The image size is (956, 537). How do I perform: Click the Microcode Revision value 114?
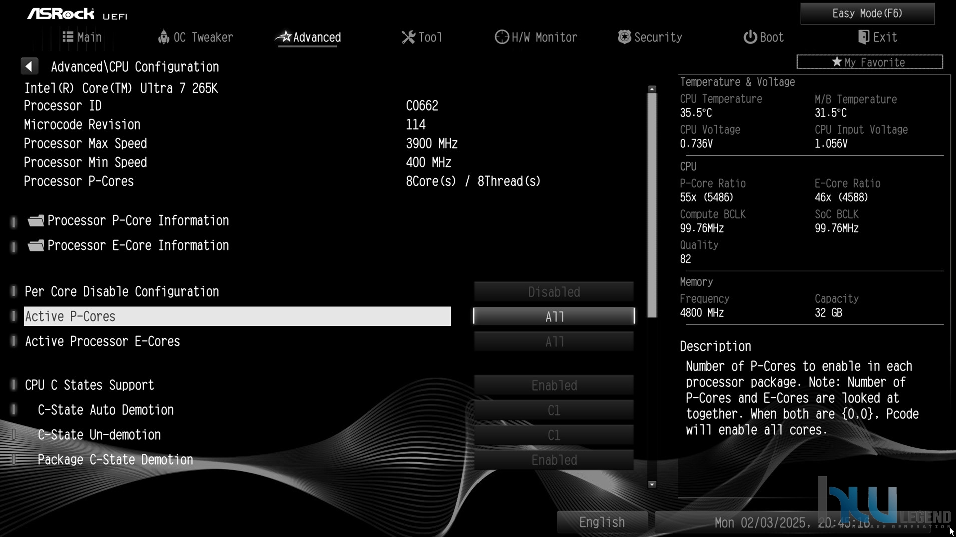(416, 125)
